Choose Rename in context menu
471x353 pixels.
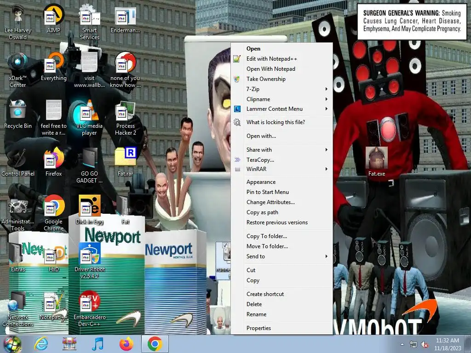(287, 314)
